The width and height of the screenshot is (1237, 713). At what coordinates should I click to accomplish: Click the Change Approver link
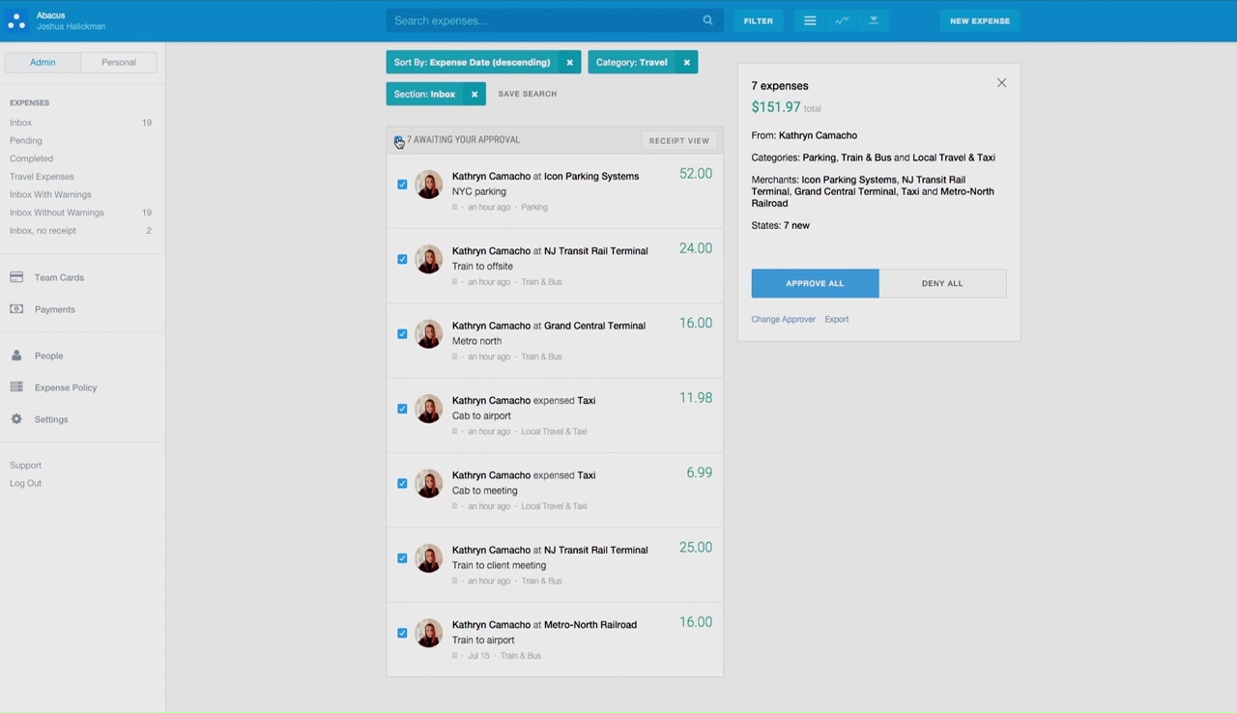[x=784, y=319]
